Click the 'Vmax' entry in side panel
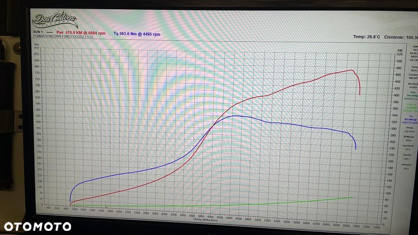The height and width of the screenshot is (235, 418). pyautogui.click(x=409, y=128)
